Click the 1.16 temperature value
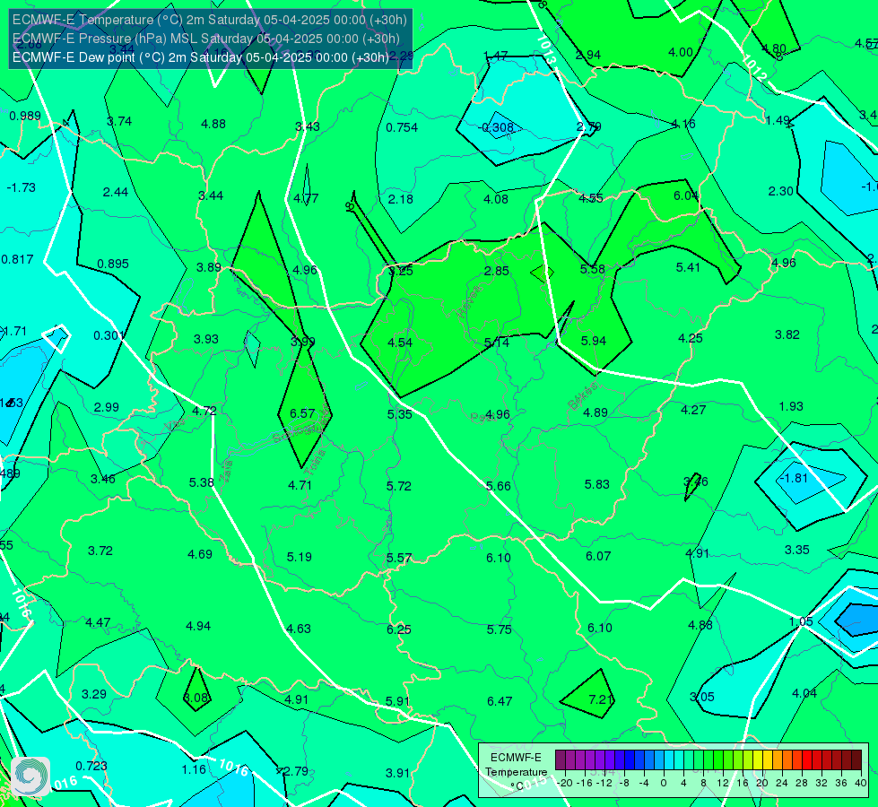Image resolution: width=878 pixels, height=807 pixels. point(194,769)
